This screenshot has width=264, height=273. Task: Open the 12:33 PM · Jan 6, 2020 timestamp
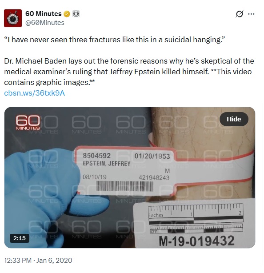38,261
